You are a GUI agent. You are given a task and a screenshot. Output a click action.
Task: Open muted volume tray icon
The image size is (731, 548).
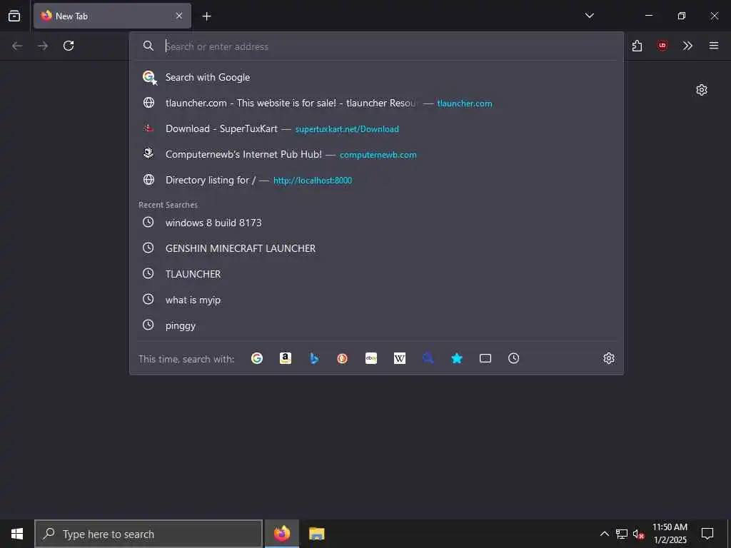638,534
